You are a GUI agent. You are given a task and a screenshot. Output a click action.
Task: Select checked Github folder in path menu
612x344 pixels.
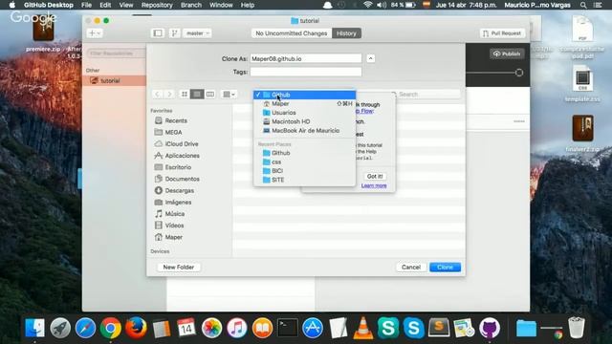tap(304, 95)
